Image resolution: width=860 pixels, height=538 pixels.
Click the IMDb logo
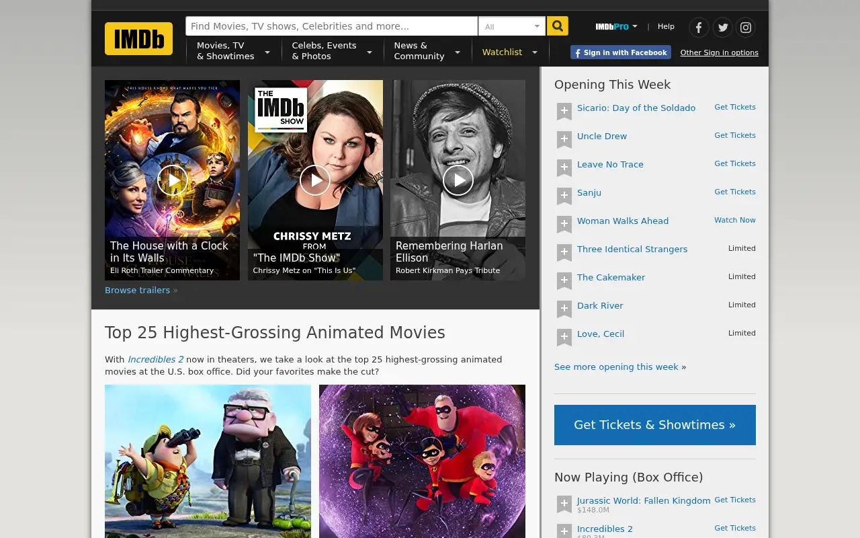[x=138, y=38]
